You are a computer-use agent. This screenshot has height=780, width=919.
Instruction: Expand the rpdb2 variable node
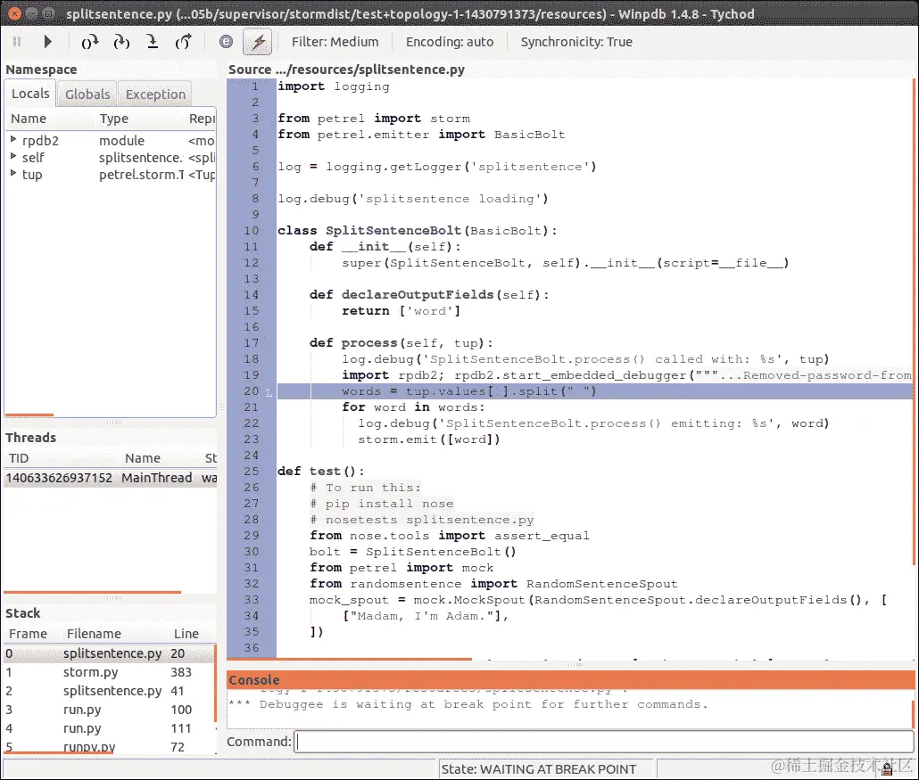12,140
